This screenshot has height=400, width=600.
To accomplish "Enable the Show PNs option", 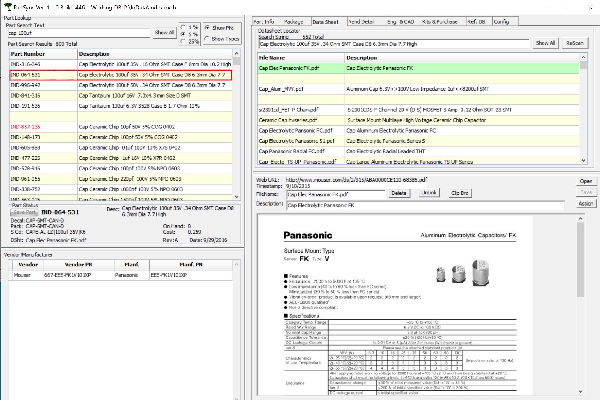I will [x=207, y=28].
